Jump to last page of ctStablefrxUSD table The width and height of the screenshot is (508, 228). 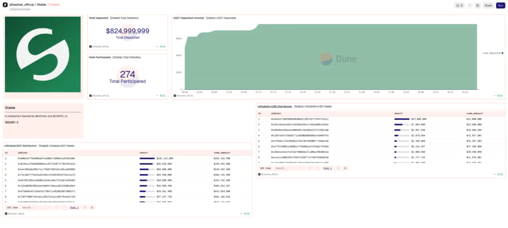coord(346,168)
